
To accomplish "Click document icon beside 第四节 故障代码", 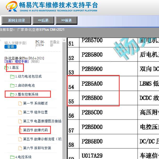I will pos(20,130).
